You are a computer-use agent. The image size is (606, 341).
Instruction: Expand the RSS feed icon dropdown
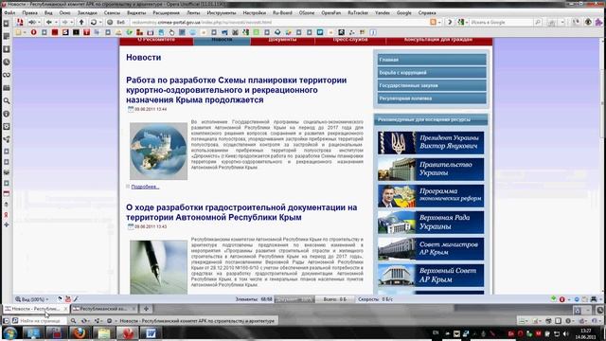pos(439,23)
